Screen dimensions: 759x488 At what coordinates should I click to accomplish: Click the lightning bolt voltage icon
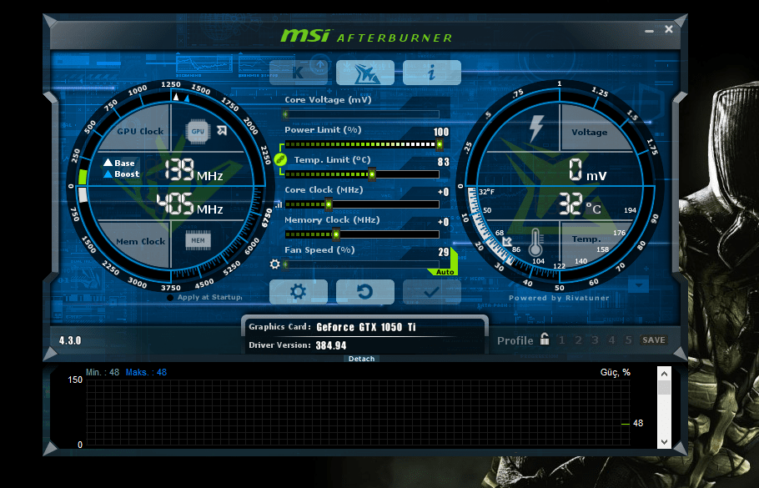click(535, 128)
